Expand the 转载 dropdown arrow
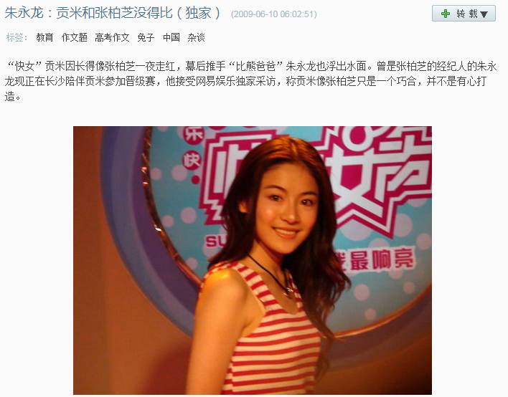Image resolution: width=508 pixels, height=397 pixels. (484, 14)
